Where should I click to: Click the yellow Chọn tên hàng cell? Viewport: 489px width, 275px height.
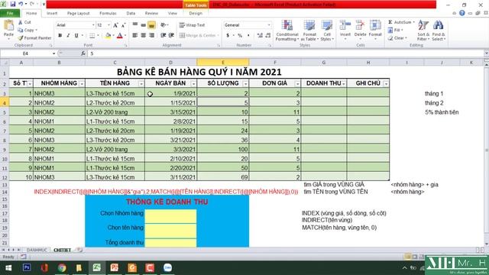[170, 231]
